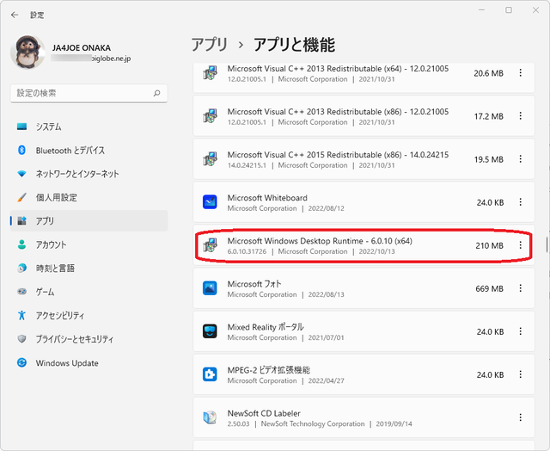Open ゲーム settings

click(89, 292)
